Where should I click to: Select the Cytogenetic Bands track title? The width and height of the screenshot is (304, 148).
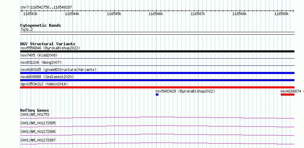[x=41, y=25]
